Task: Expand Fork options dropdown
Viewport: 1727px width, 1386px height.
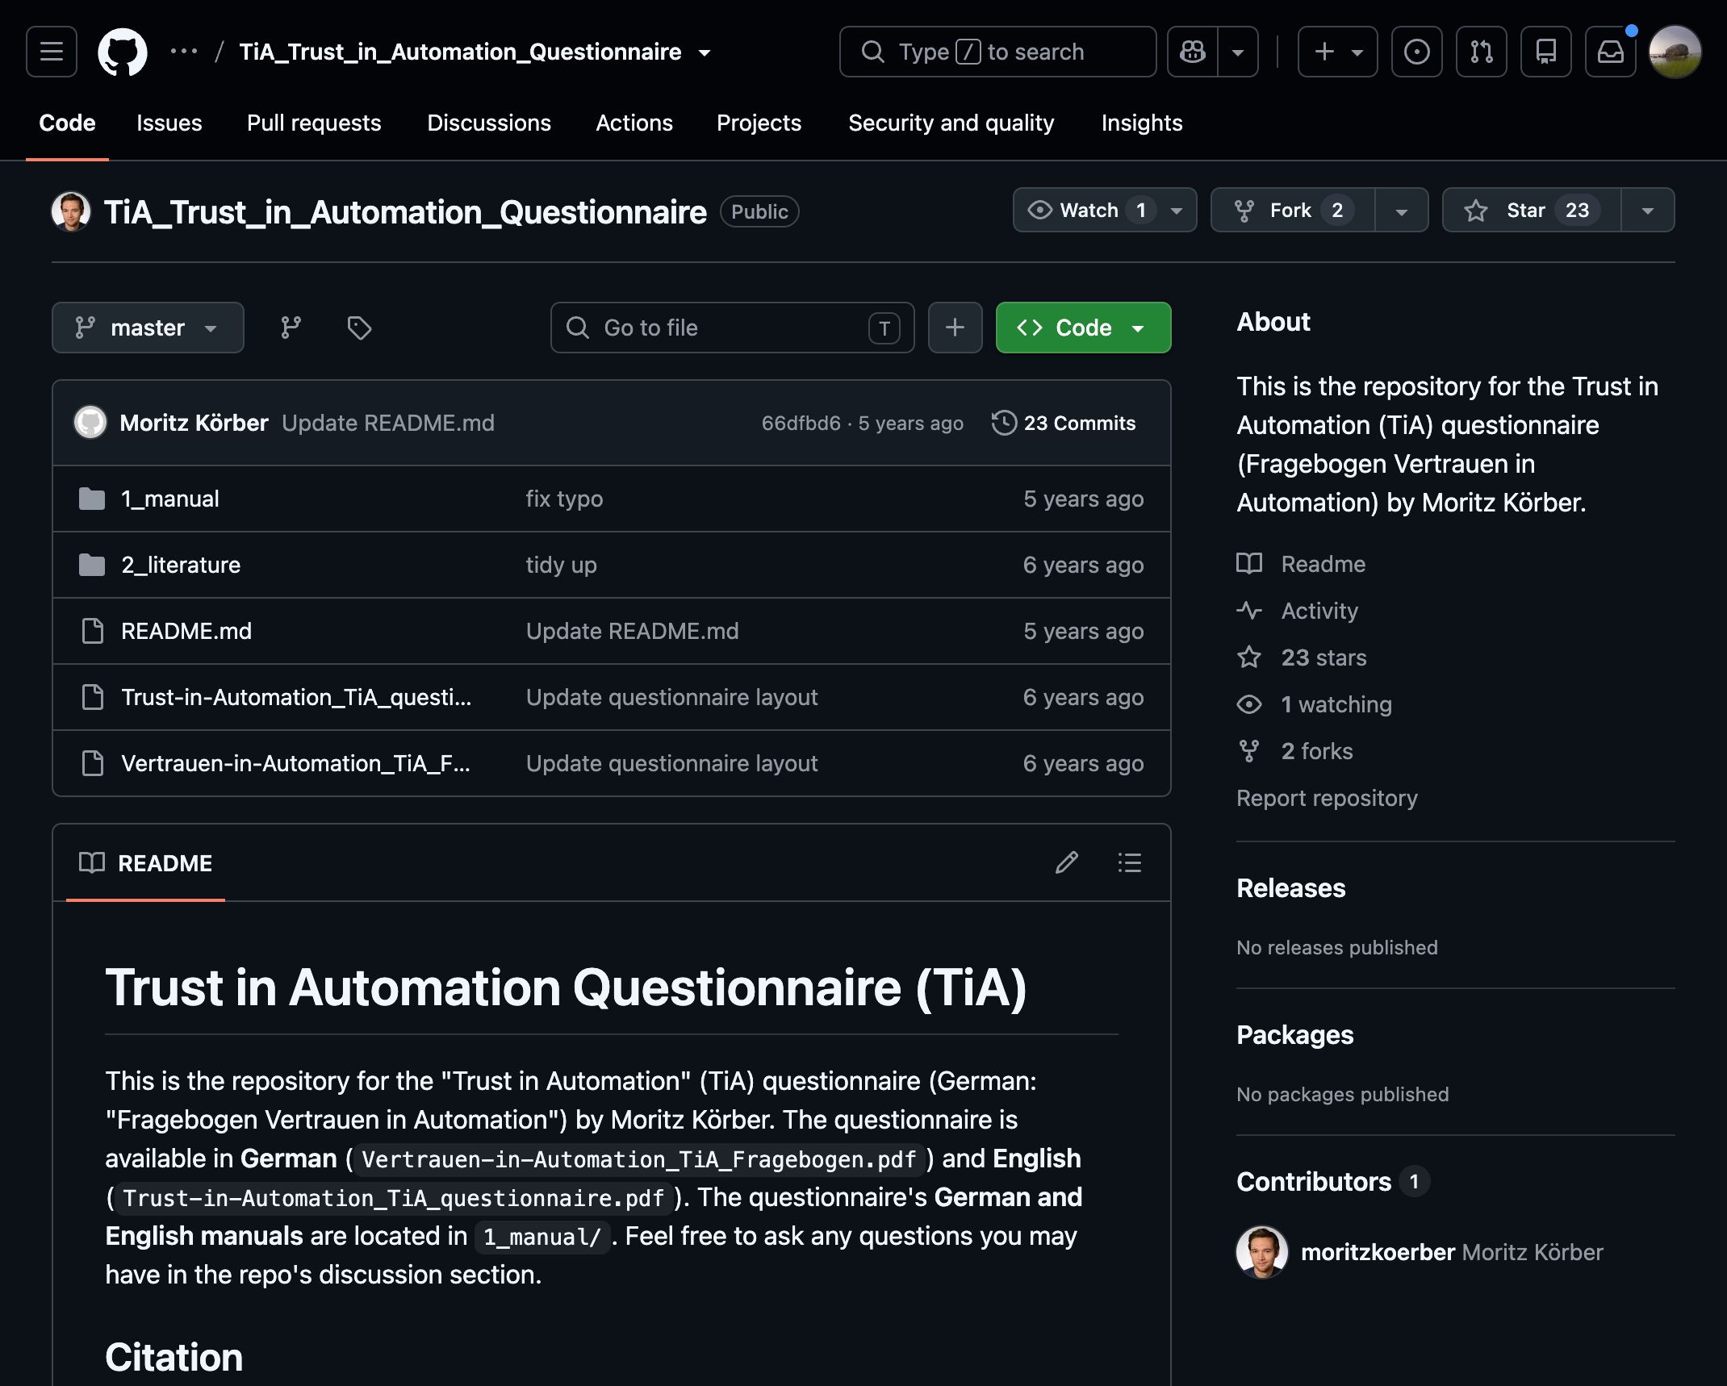Action: tap(1402, 210)
